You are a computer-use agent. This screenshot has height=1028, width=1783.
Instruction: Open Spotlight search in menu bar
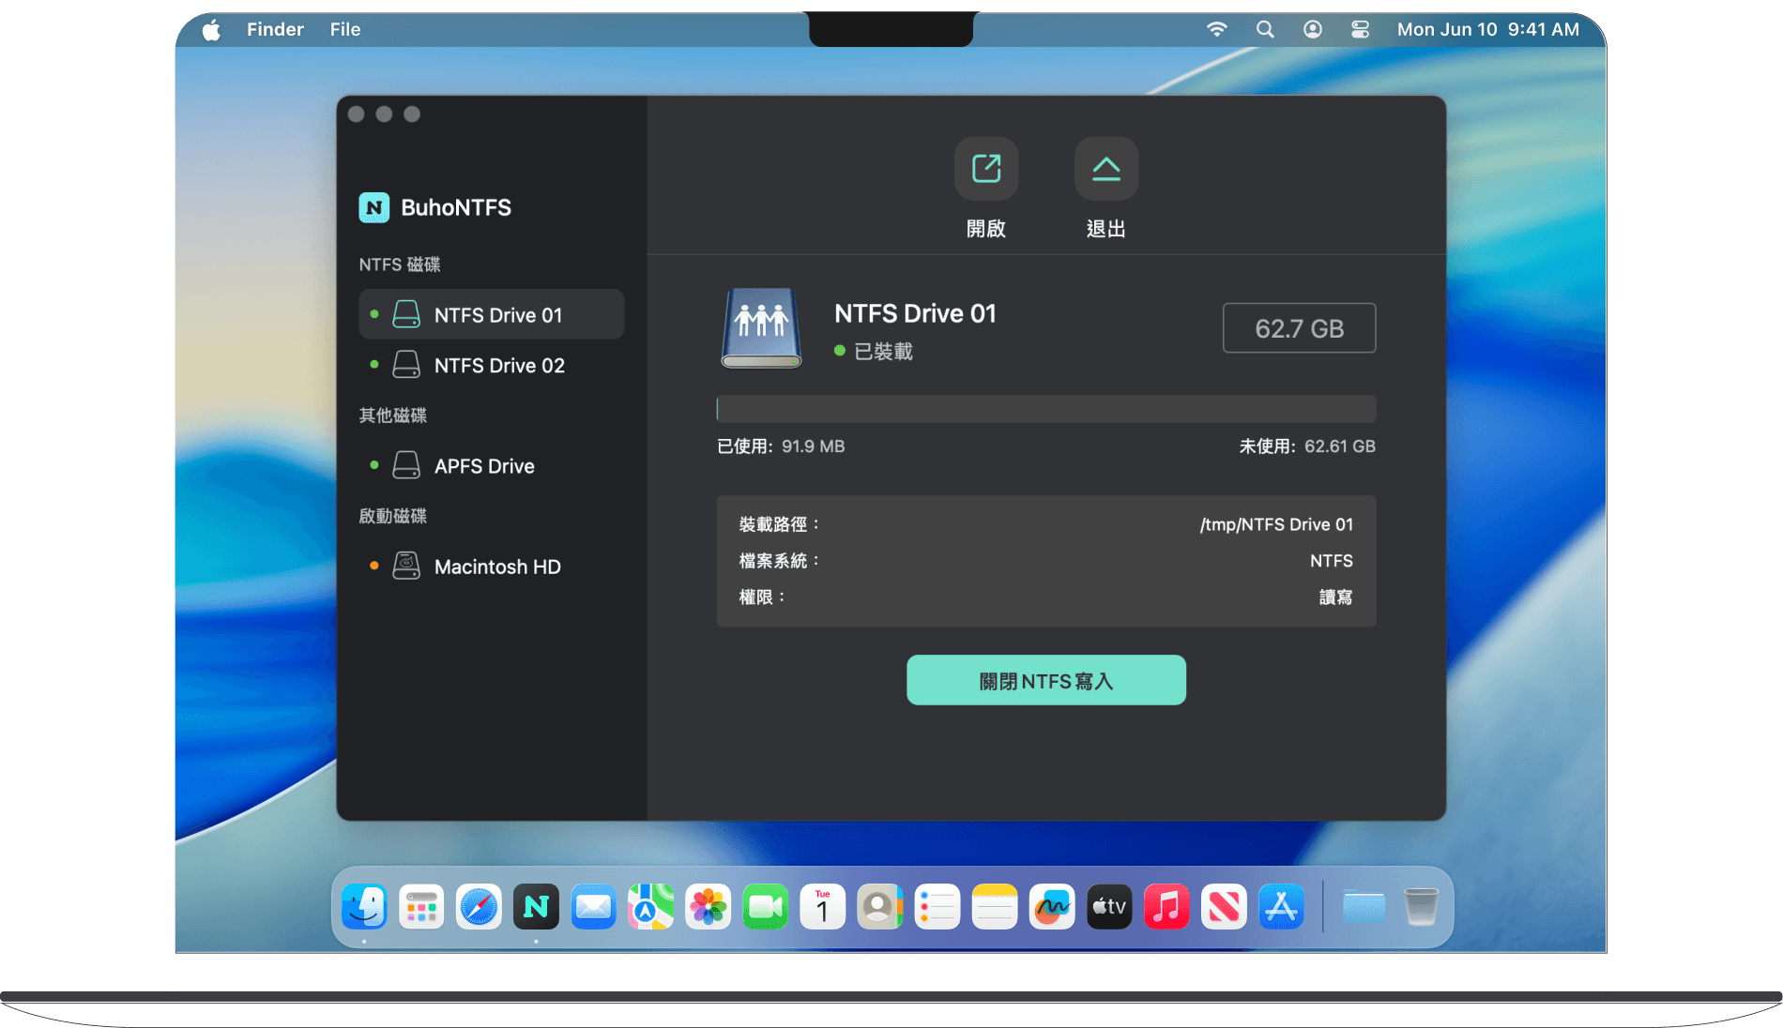coord(1265,29)
